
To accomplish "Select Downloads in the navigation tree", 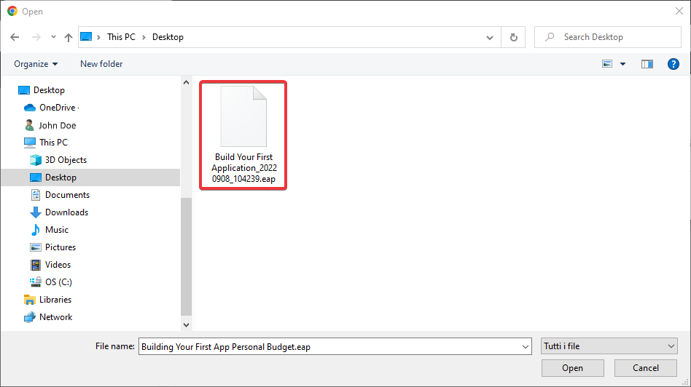I will pos(66,212).
